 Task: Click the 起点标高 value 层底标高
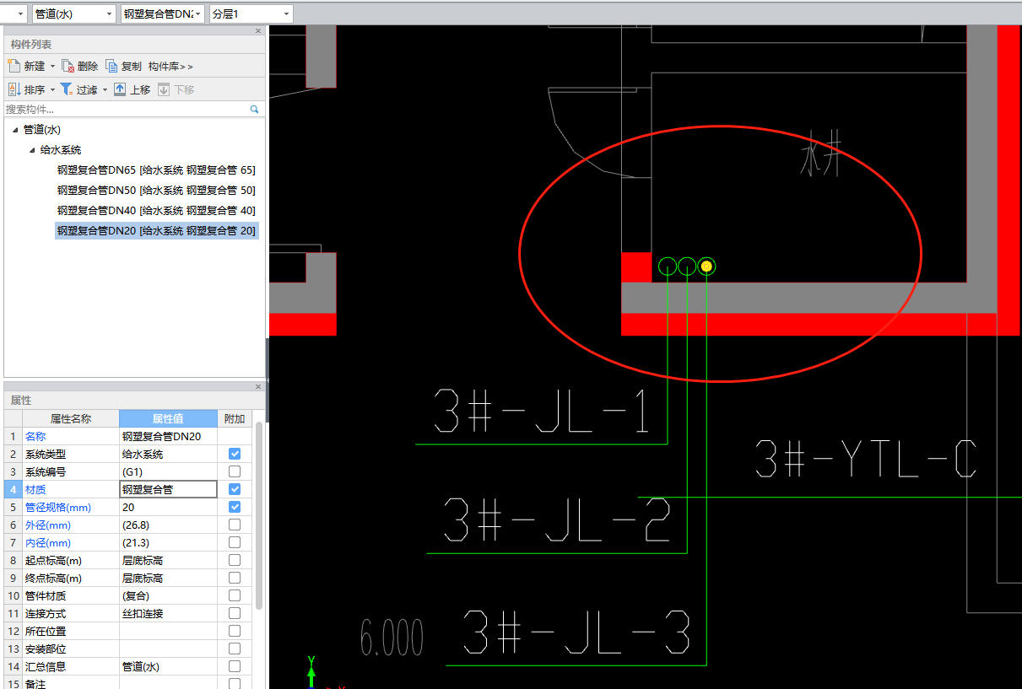tap(168, 560)
